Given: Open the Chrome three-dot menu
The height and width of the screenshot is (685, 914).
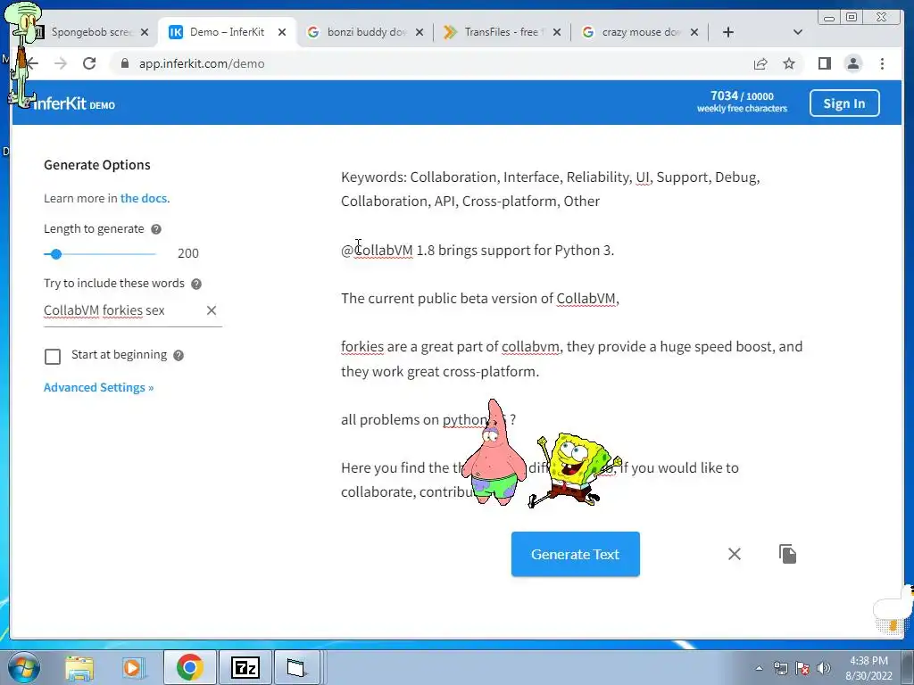Looking at the screenshot, I should tap(882, 63).
